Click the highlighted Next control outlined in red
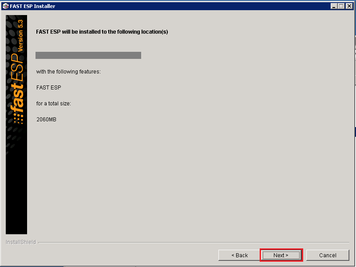The width and height of the screenshot is (356, 267). pos(281,255)
